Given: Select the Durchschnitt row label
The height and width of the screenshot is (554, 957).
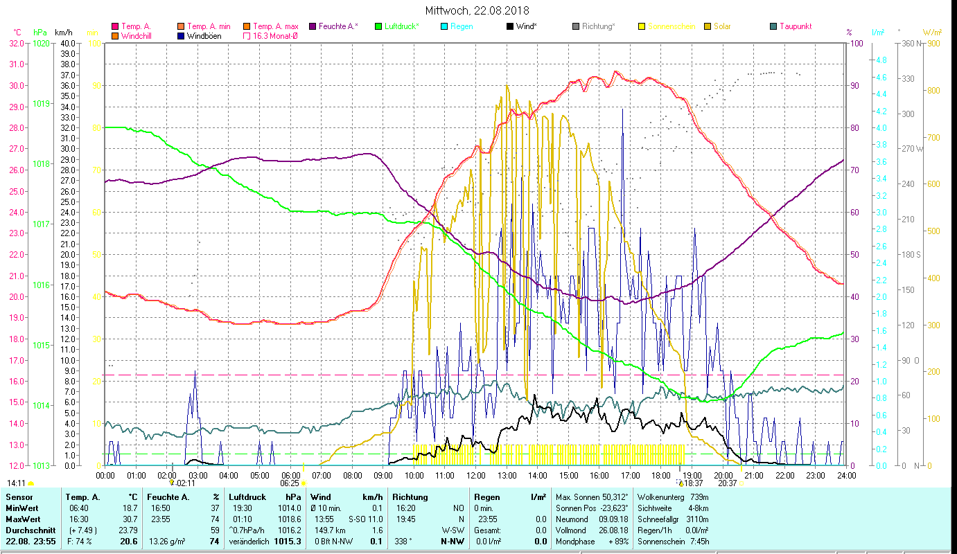Looking at the screenshot, I should tap(29, 530).
